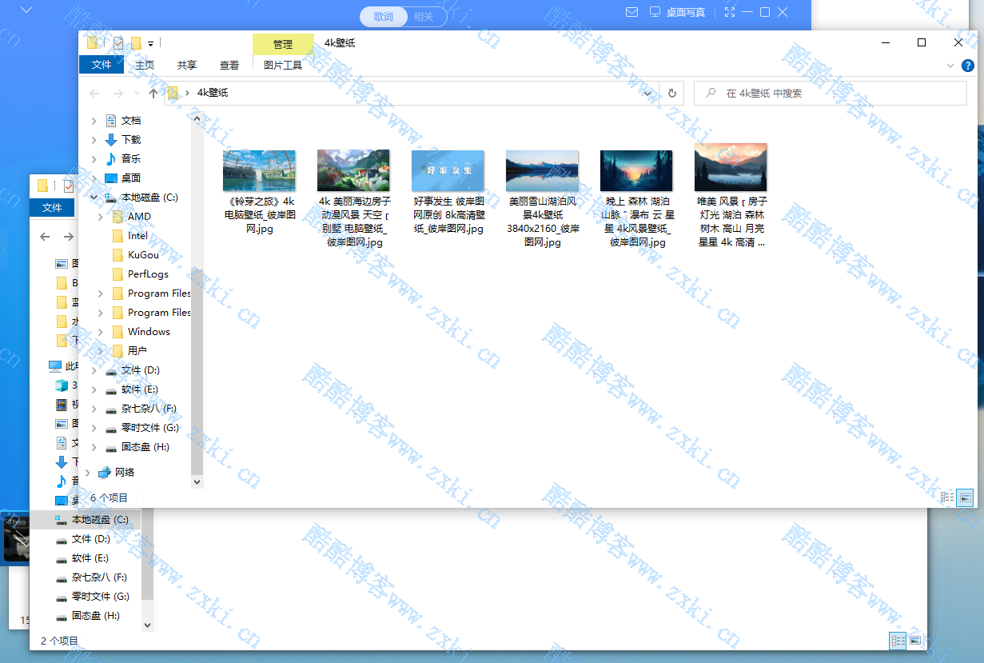The height and width of the screenshot is (663, 984).
Task: Click the properties icon on the Quick Access Toolbar
Action: (x=118, y=42)
